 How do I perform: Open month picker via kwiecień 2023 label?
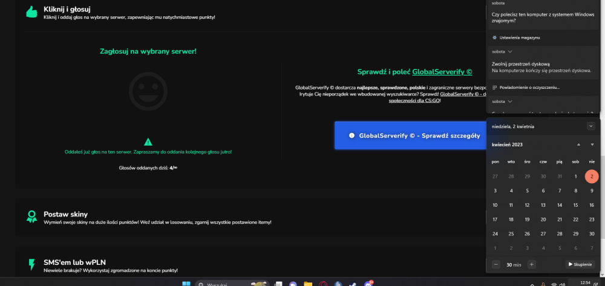pos(507,145)
